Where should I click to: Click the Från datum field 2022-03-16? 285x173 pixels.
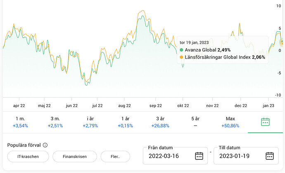click(x=175, y=156)
